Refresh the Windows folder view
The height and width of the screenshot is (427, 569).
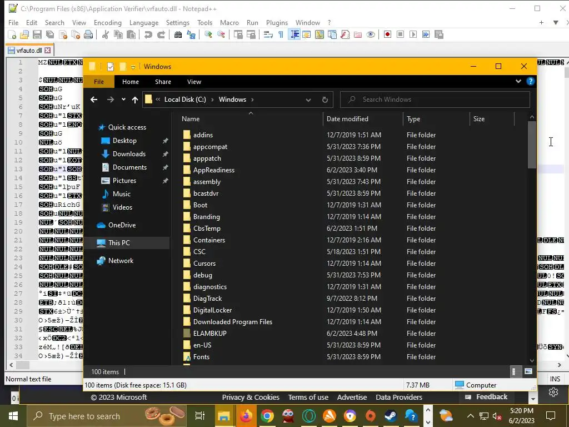pyautogui.click(x=325, y=100)
